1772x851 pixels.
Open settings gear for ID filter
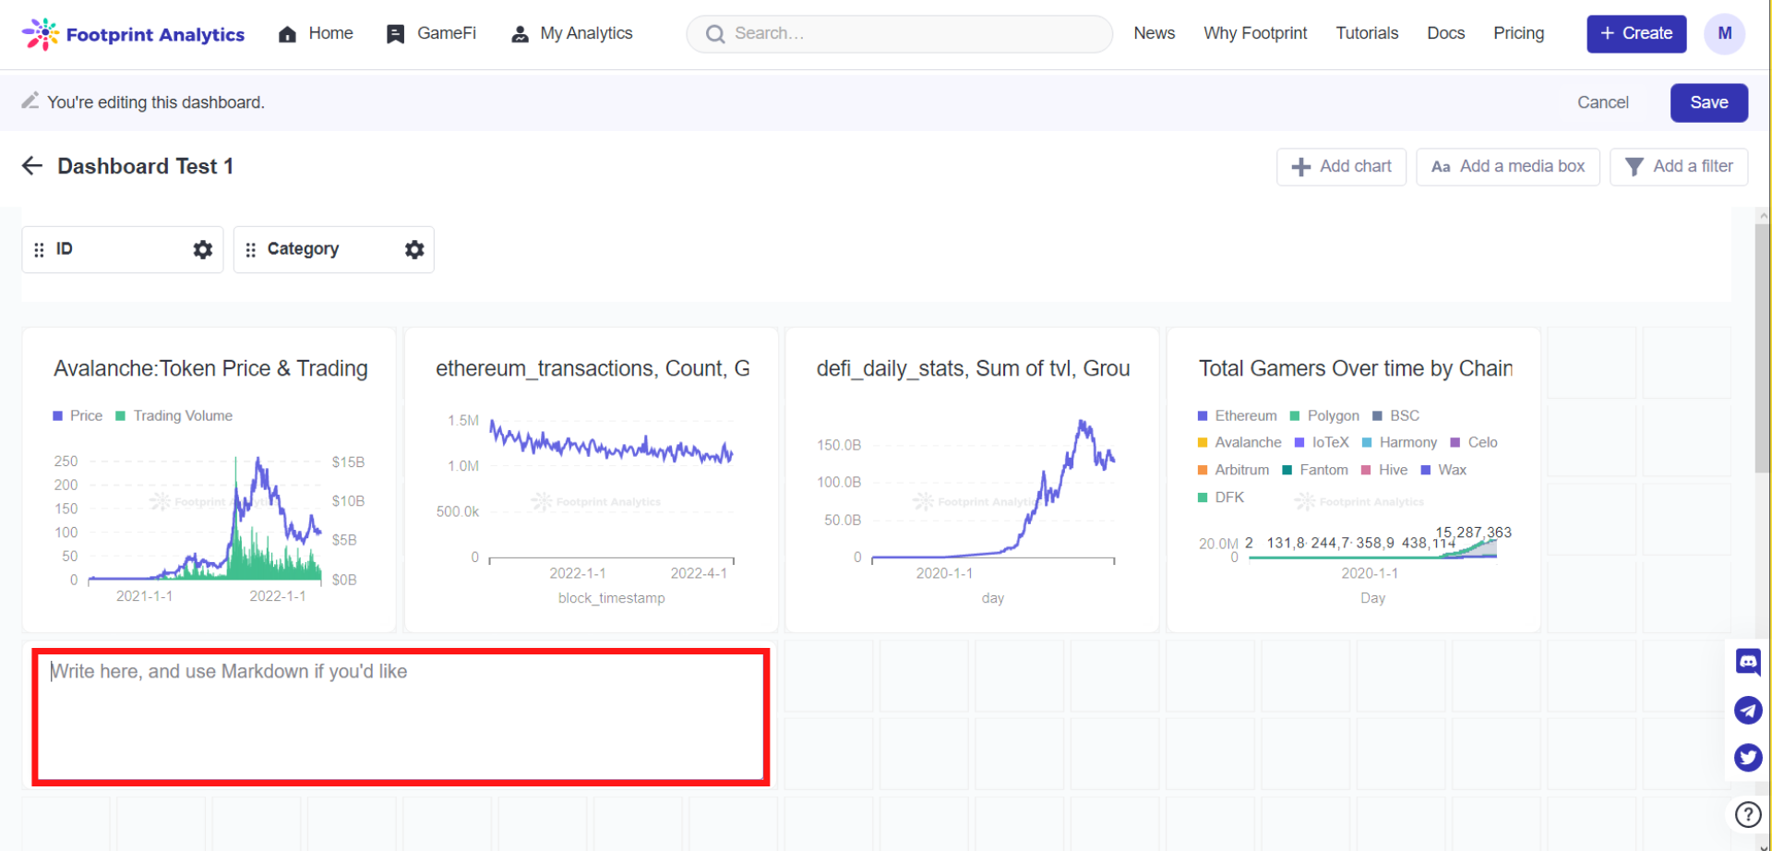(202, 249)
